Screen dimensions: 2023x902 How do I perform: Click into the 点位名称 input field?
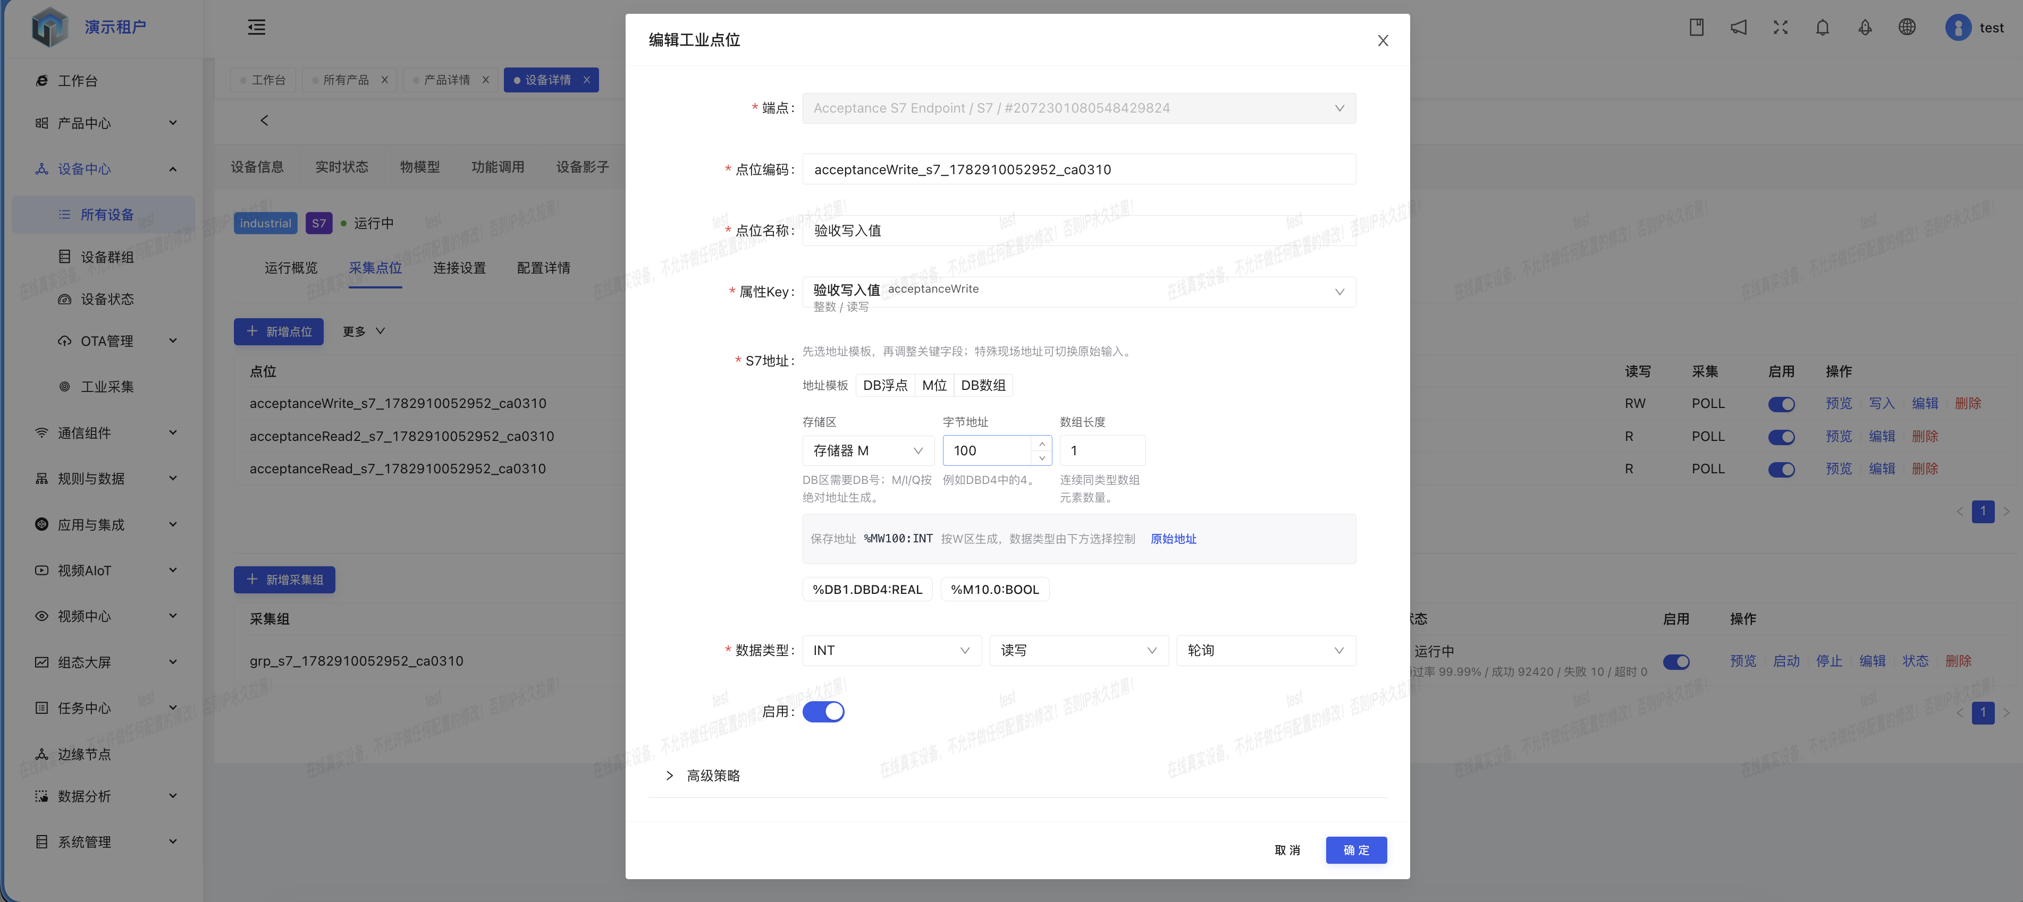(x=1079, y=231)
